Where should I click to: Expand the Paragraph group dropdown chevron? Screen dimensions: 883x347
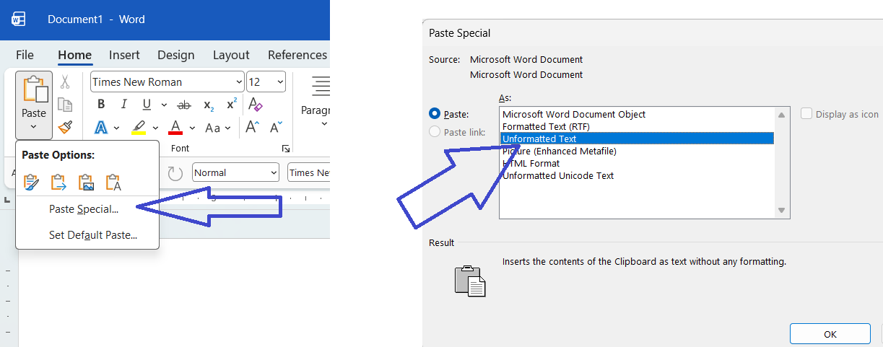(x=324, y=124)
